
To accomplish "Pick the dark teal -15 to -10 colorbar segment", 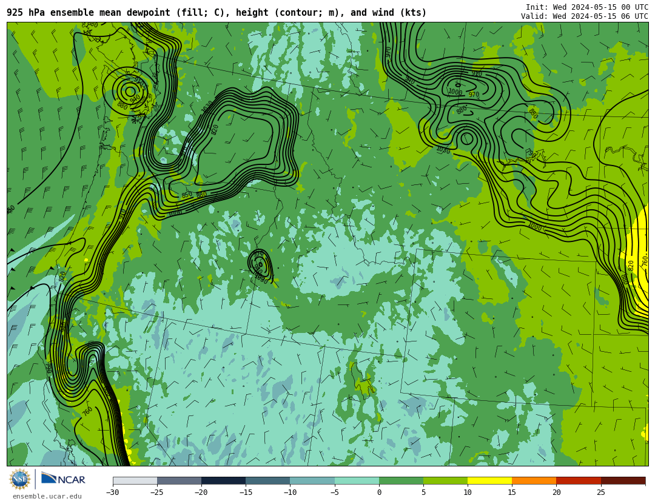I will pos(268,480).
